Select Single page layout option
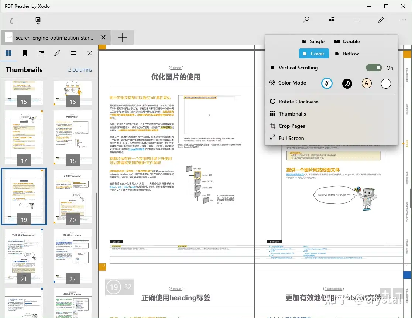Screen dimensions: 412x318 (313, 41)
